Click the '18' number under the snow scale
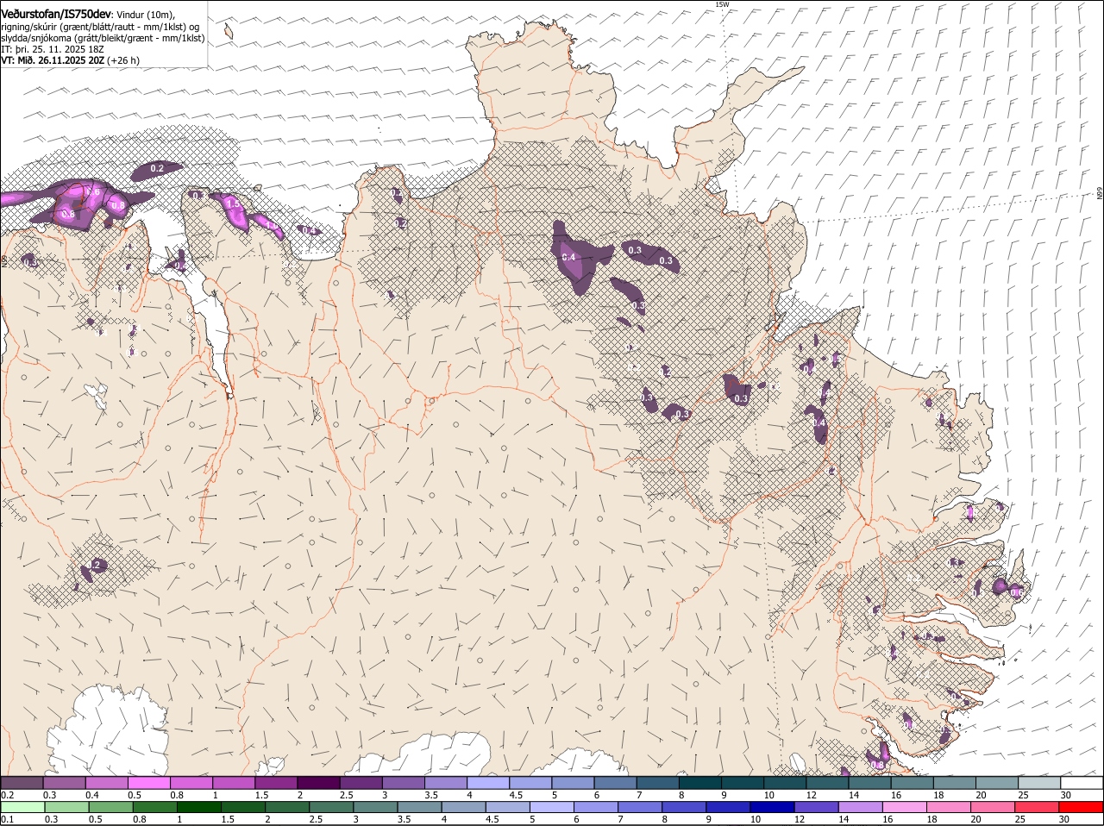 click(x=938, y=795)
